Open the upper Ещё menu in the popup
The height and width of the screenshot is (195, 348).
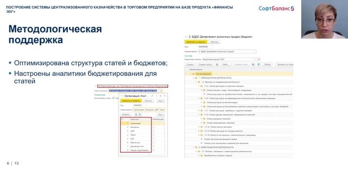(x=161, y=101)
